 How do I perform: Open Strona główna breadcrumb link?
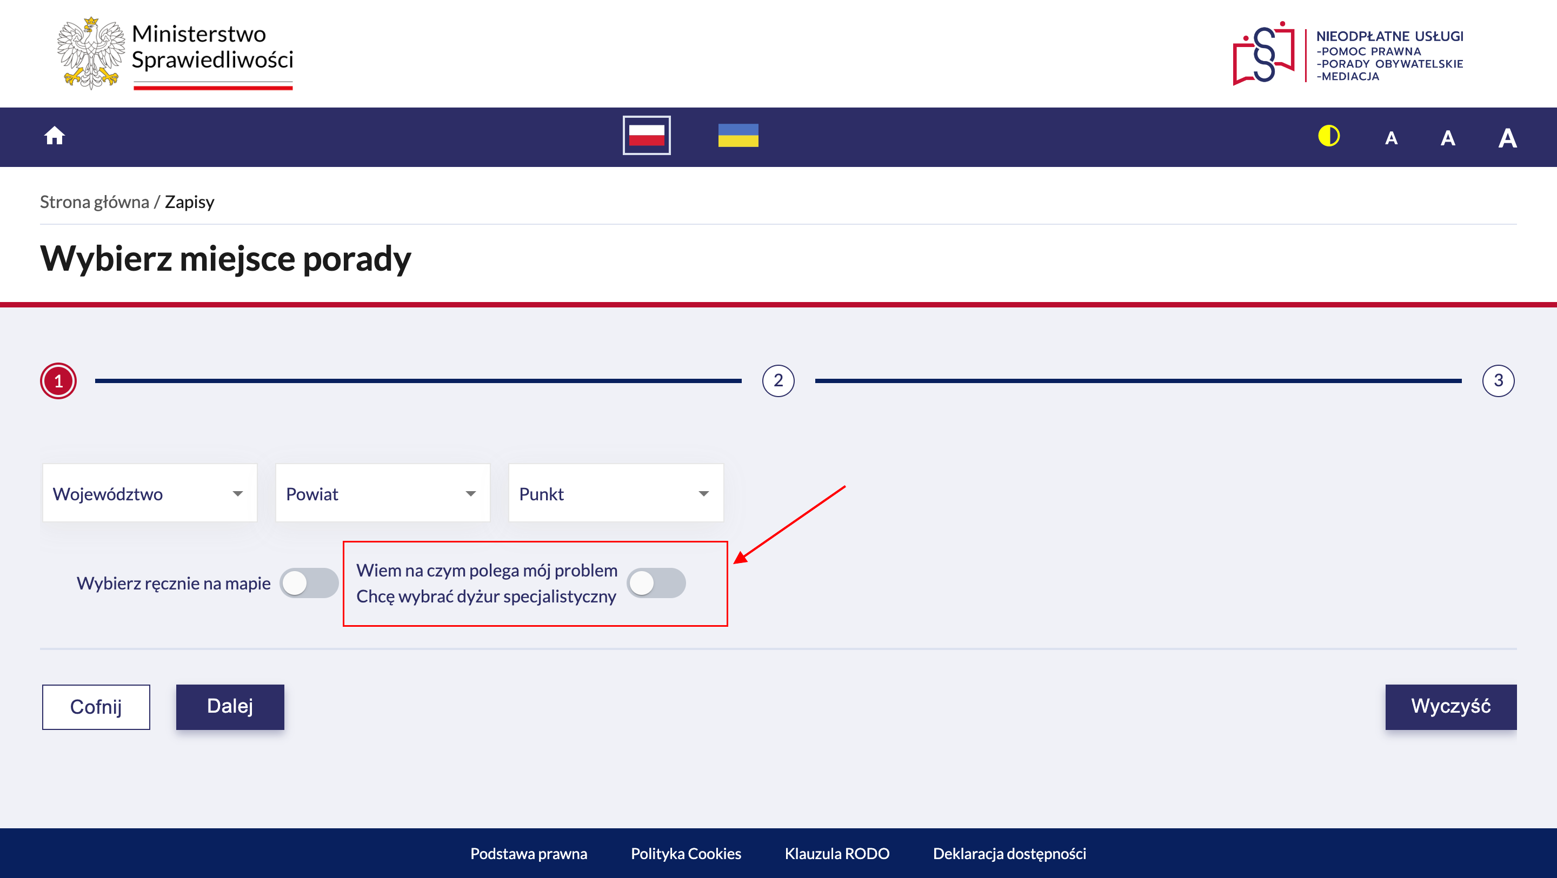[94, 202]
